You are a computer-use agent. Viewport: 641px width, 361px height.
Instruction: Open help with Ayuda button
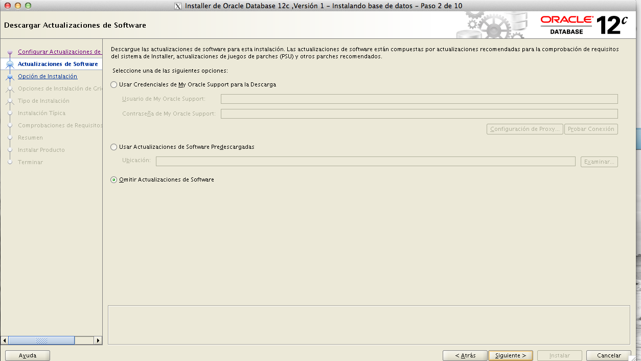pyautogui.click(x=28, y=355)
